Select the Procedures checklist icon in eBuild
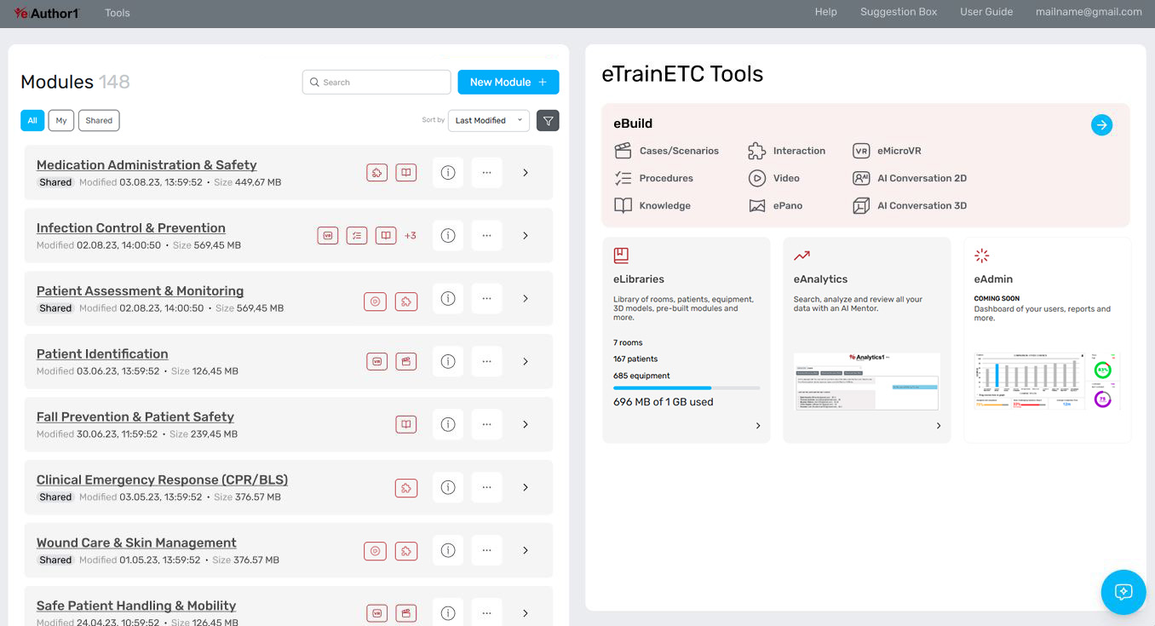This screenshot has height=626, width=1155. [x=623, y=178]
